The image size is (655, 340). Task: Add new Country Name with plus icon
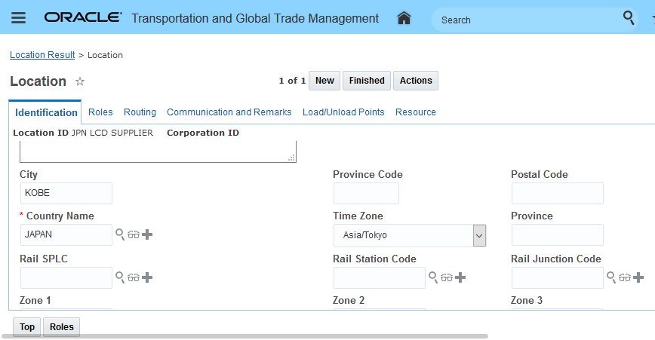click(147, 234)
